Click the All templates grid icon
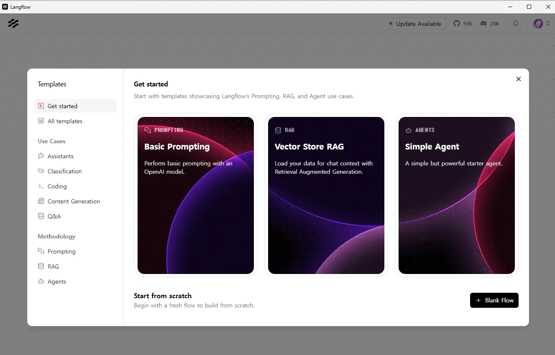The width and height of the screenshot is (555, 355). 41,121
